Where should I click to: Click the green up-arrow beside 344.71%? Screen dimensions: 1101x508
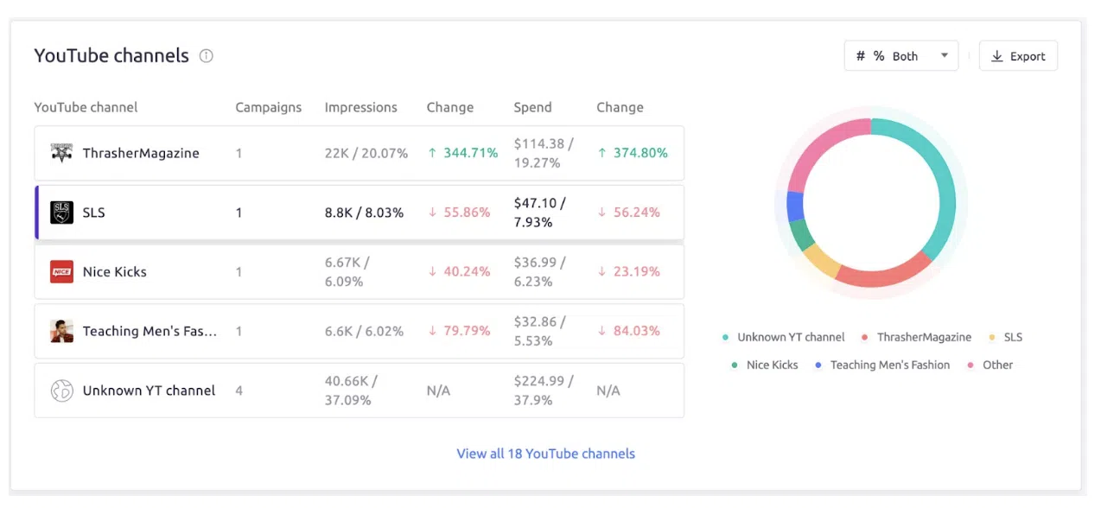[432, 153]
